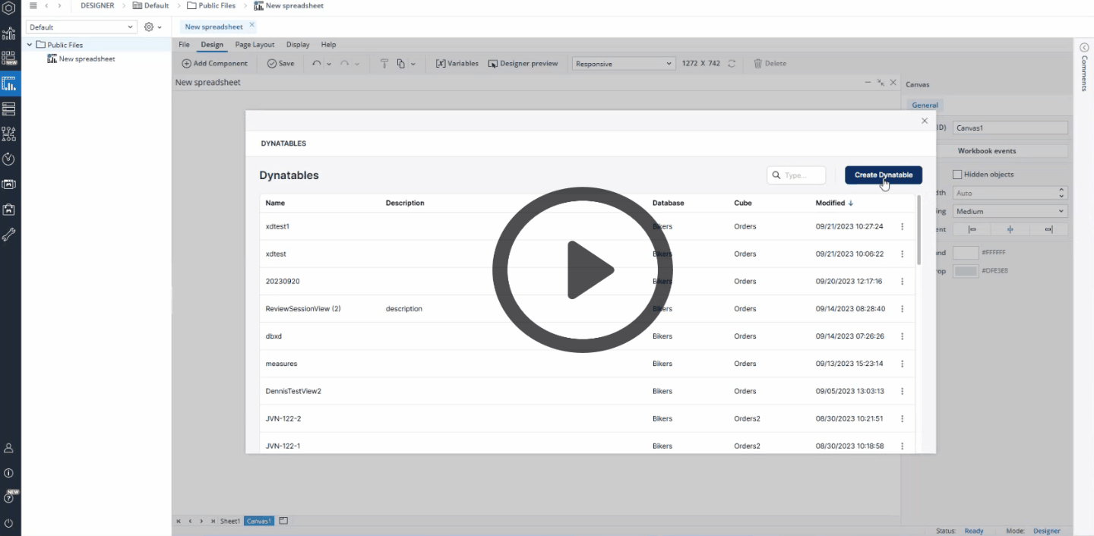This screenshot has height=536, width=1094.
Task: Expand the Responsive layout dropdown
Action: pyautogui.click(x=623, y=64)
